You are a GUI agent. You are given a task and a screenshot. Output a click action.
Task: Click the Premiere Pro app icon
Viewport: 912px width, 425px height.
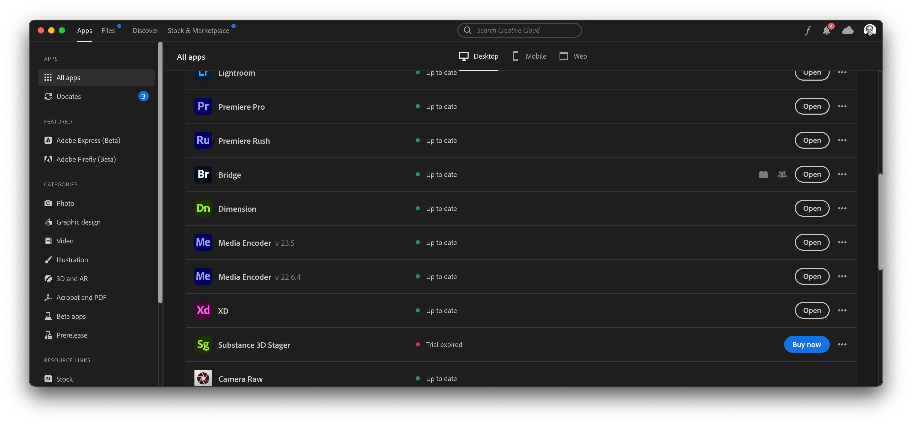click(x=203, y=107)
